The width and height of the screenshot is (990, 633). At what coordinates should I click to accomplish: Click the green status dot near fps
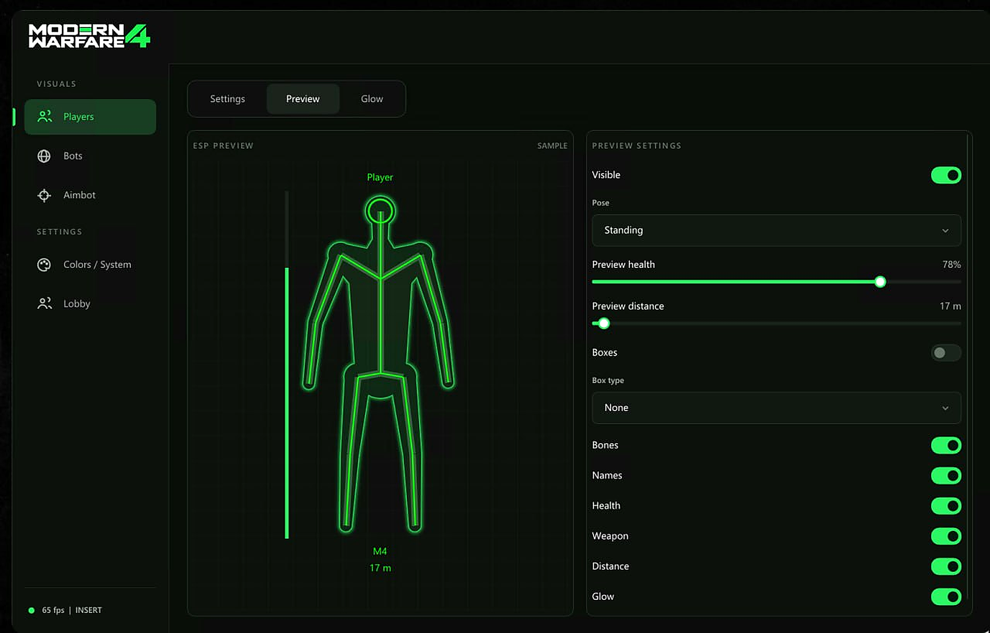tap(31, 610)
